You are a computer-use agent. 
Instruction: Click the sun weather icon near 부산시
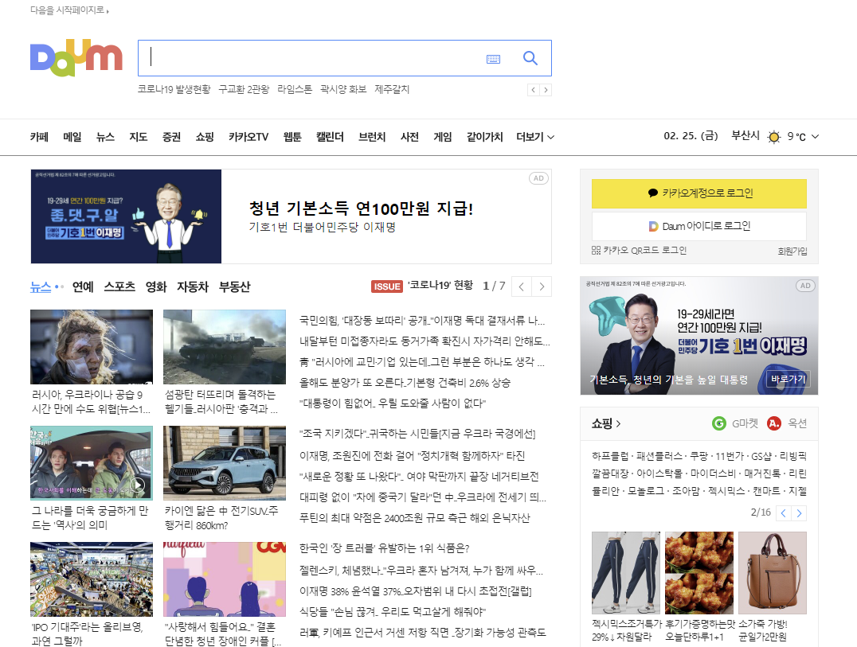[773, 136]
